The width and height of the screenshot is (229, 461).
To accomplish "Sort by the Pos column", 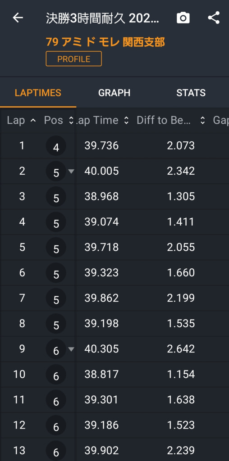I will click(x=58, y=120).
